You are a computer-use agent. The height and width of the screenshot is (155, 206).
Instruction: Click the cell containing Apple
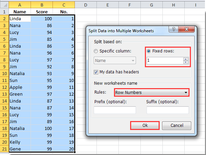tap(19, 87)
